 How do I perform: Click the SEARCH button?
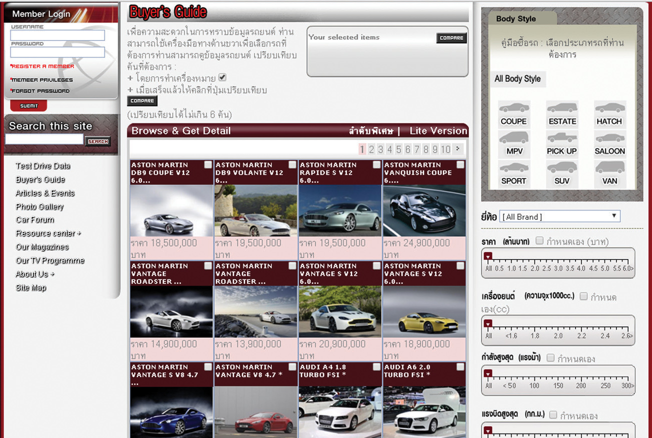[98, 141]
